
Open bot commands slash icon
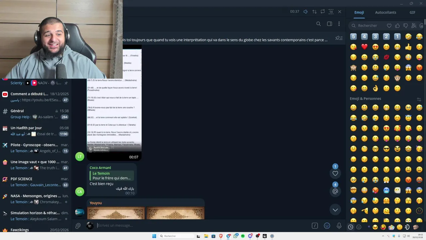(315, 226)
